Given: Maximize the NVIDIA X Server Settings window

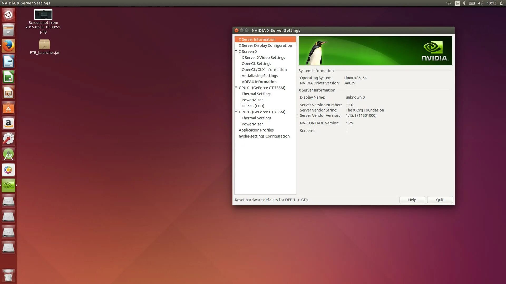Looking at the screenshot, I should coord(246,30).
